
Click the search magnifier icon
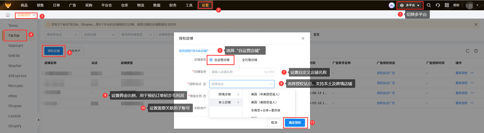tap(429, 5)
